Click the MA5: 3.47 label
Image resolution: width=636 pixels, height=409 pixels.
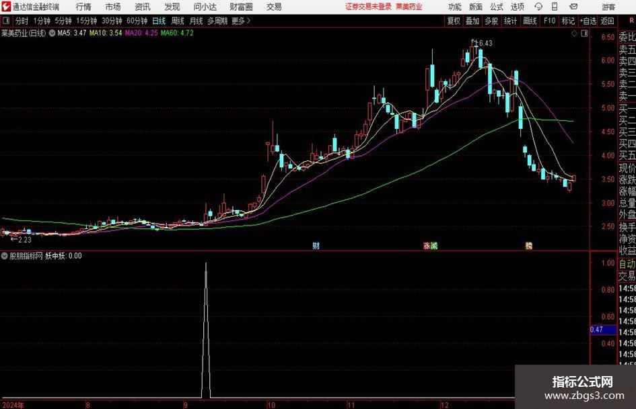point(72,33)
